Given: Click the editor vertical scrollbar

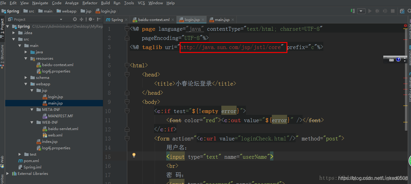Looking at the screenshot, I should pyautogui.click(x=406, y=79).
